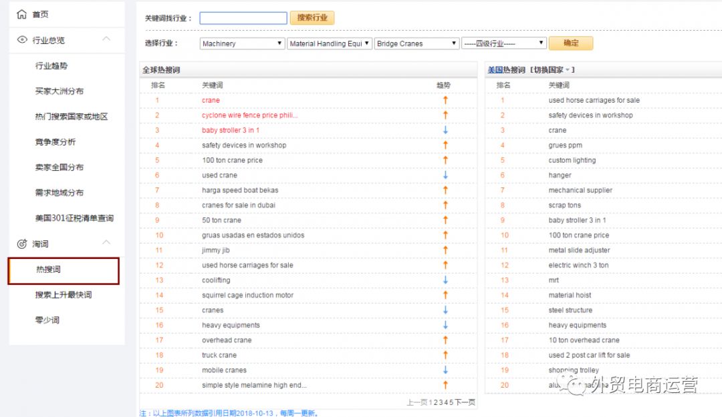Open 美国301征税清单查询 in the sidebar
The width and height of the screenshot is (722, 417).
74,218
